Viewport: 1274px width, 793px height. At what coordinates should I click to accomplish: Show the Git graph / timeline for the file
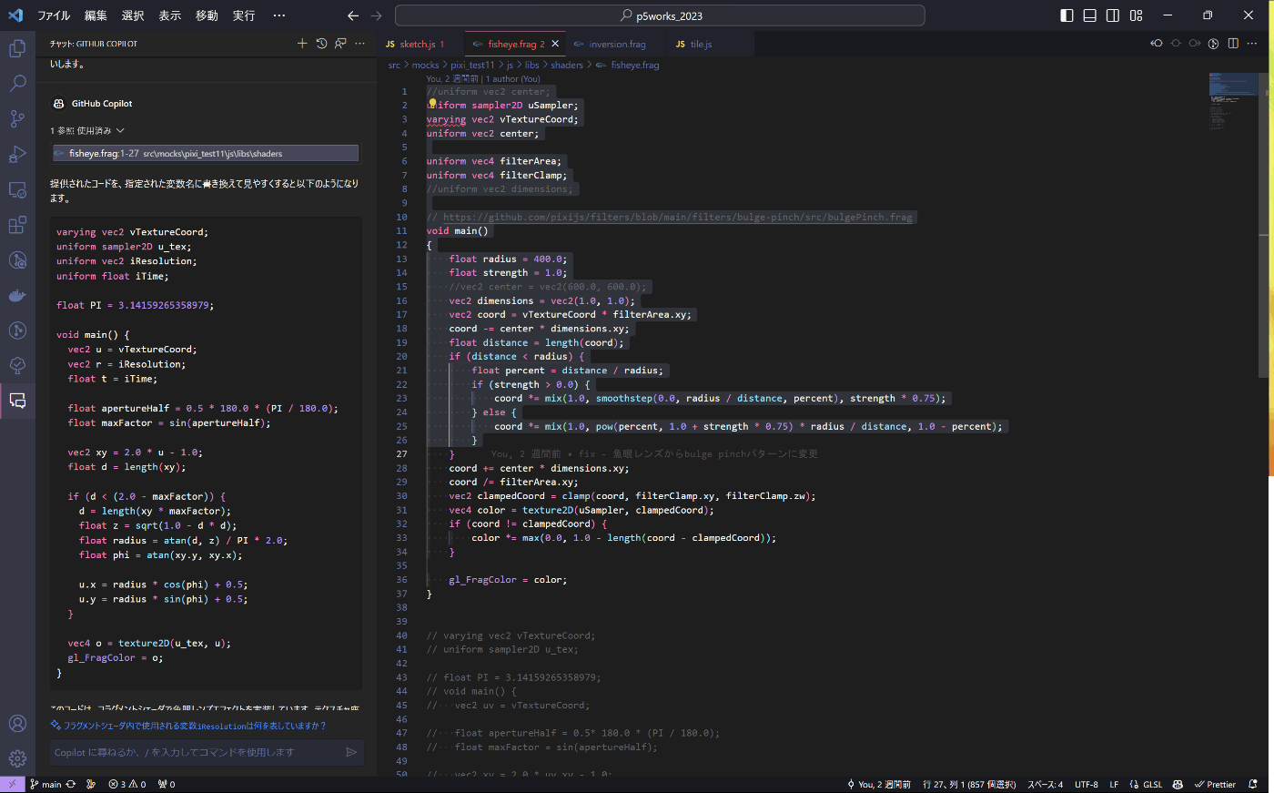pos(1213,44)
